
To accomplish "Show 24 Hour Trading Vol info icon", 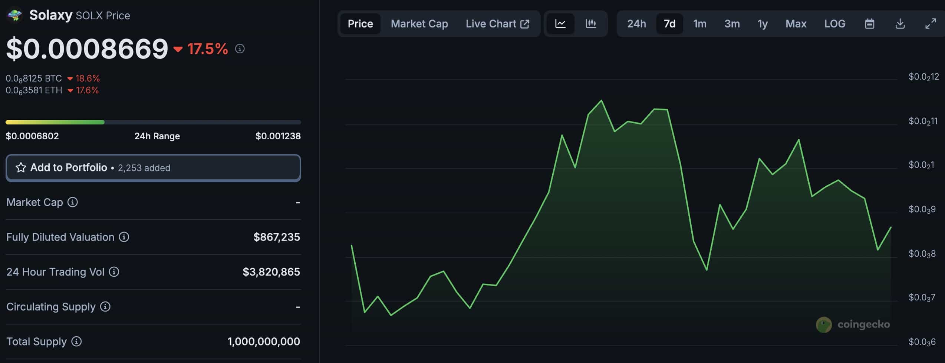I will [114, 272].
